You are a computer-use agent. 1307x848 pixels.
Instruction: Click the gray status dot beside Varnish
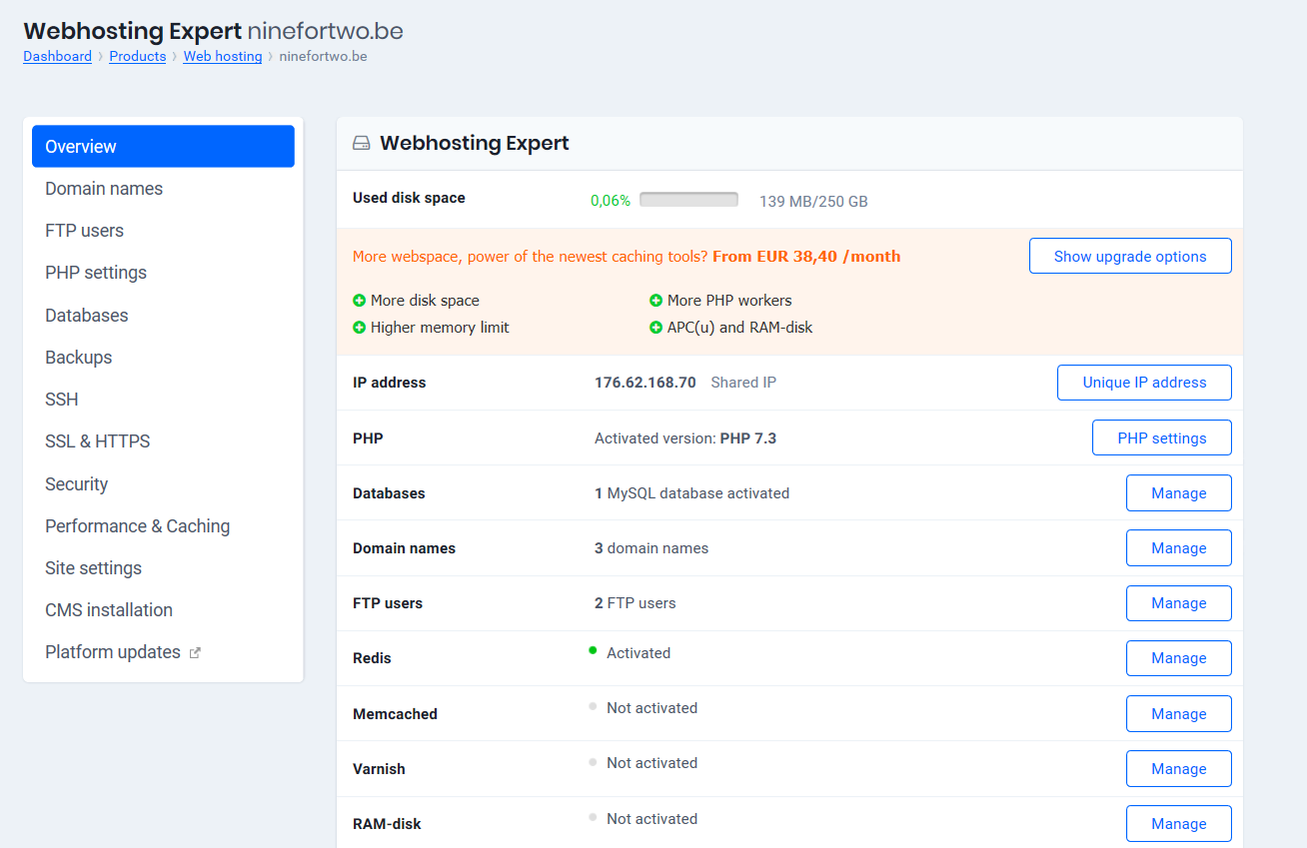[591, 761]
